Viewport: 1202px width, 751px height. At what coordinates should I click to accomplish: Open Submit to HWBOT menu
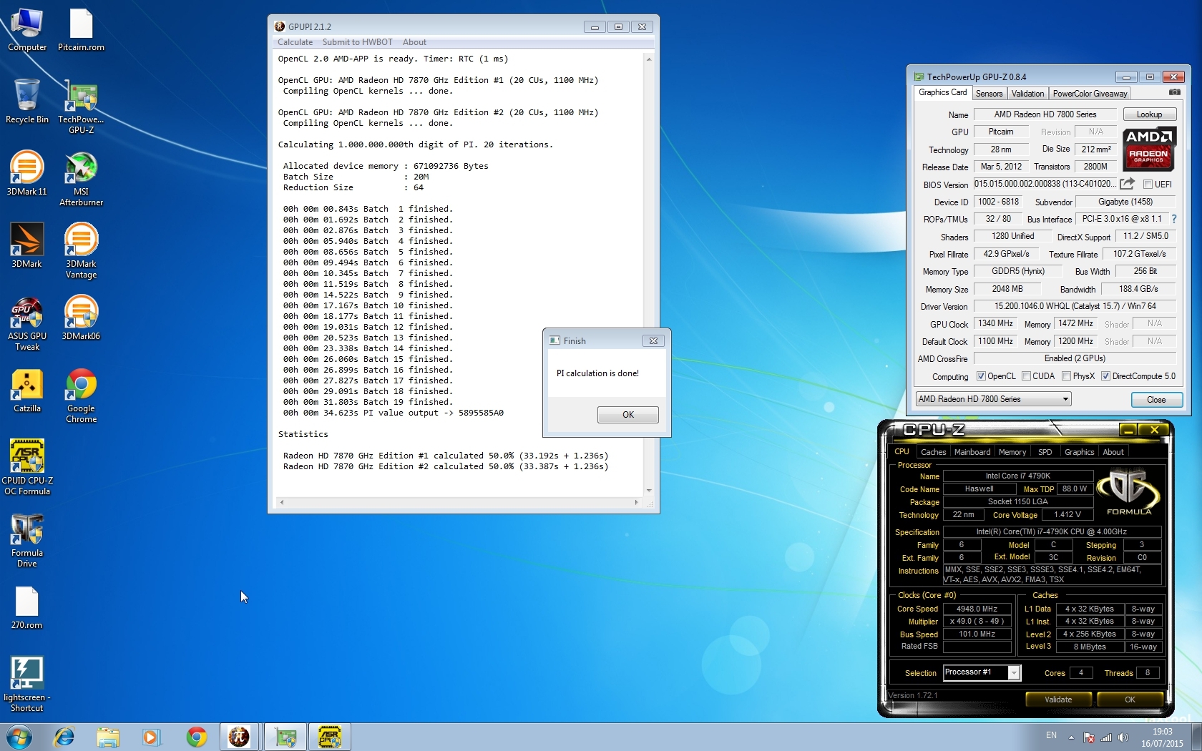click(x=357, y=42)
